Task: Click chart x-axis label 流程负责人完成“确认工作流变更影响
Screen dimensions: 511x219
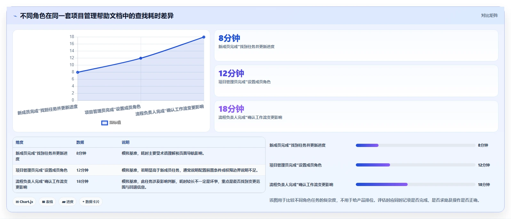Action: tap(170, 110)
